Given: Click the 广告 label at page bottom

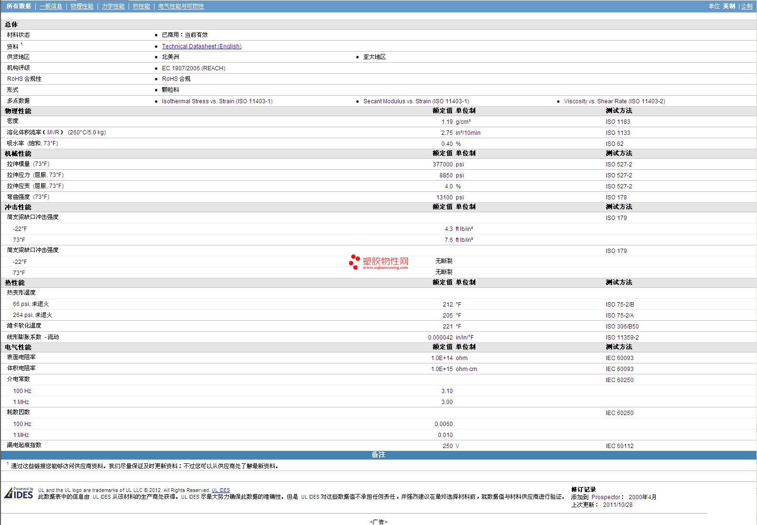Looking at the screenshot, I should [x=378, y=522].
